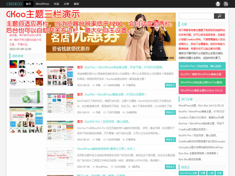Viewport: 235px width, 176px height.
Task: Open the KooPle博客主题 post thumbnail
Action: click(60, 104)
